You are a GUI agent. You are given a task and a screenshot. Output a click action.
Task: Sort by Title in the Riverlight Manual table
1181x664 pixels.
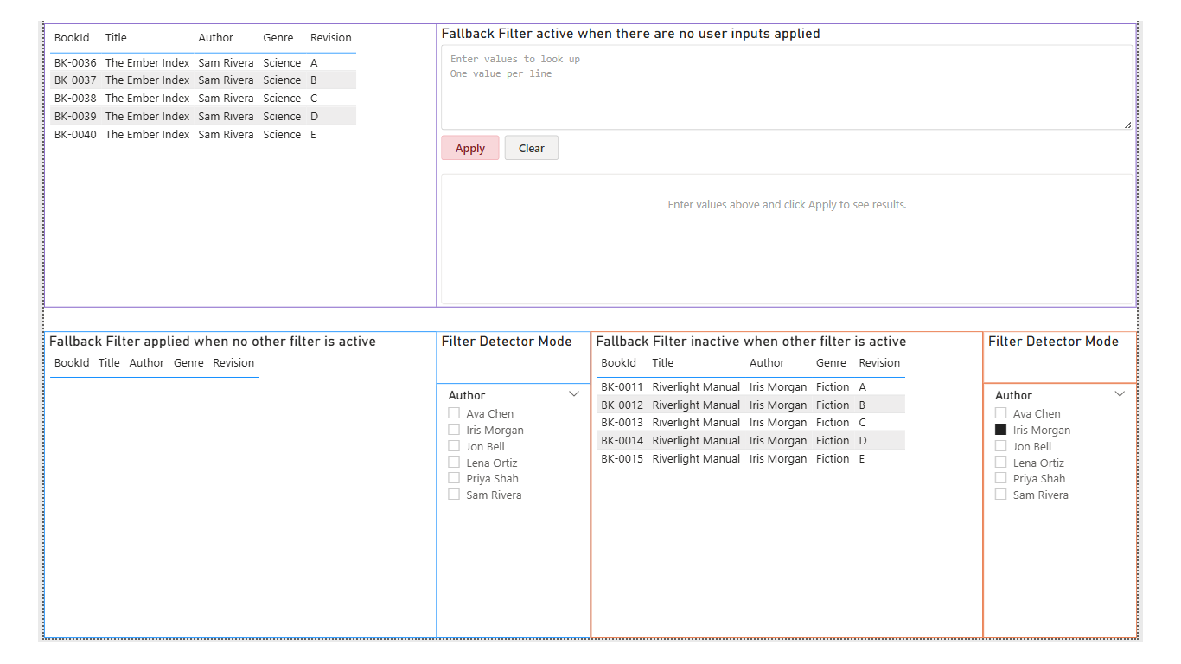pos(663,363)
